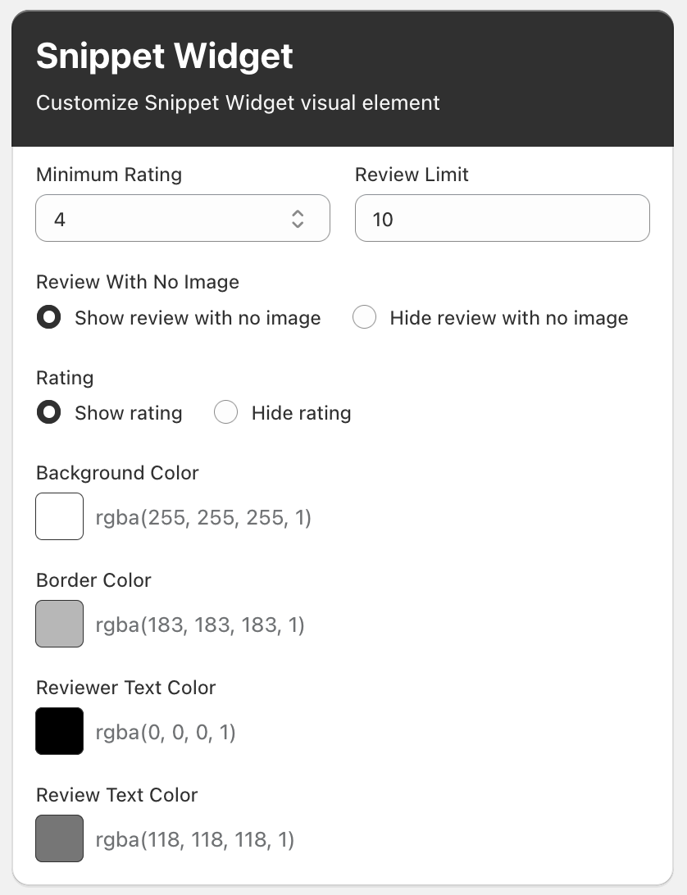Click the 'Customize Snippet Widget visual element' subtitle

click(237, 103)
